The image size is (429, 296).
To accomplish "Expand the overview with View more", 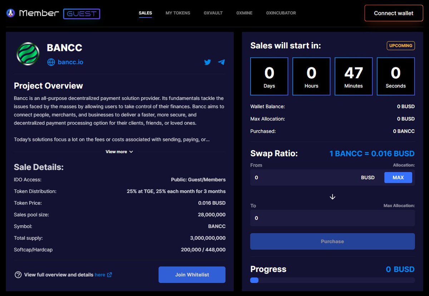I will pyautogui.click(x=119, y=152).
